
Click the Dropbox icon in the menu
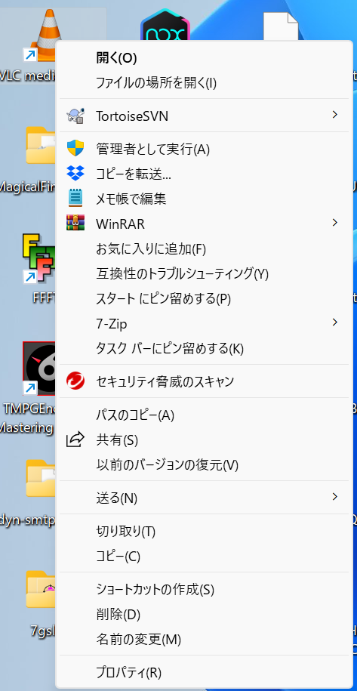click(75, 173)
